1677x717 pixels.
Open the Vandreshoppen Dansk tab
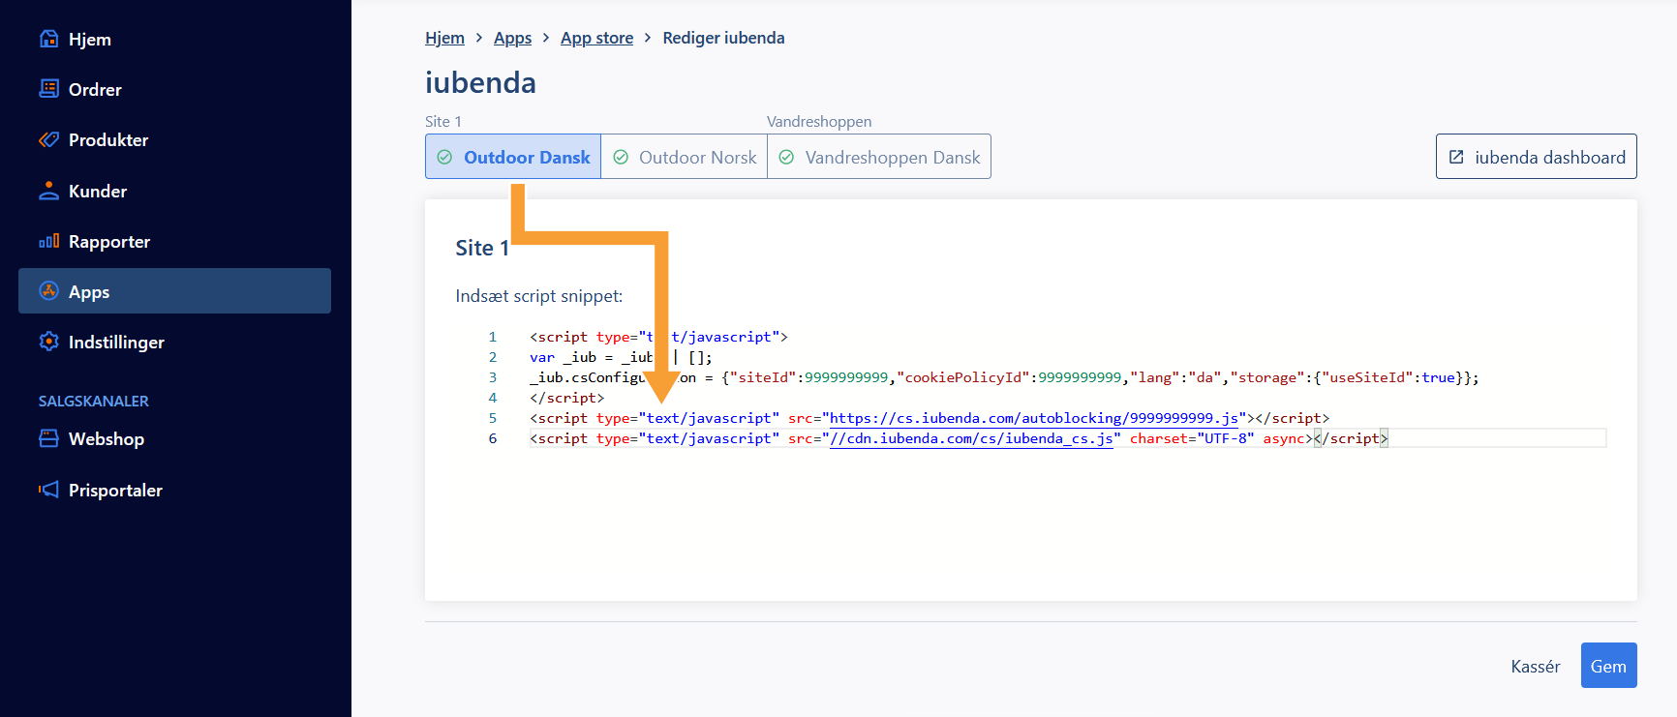(x=879, y=157)
